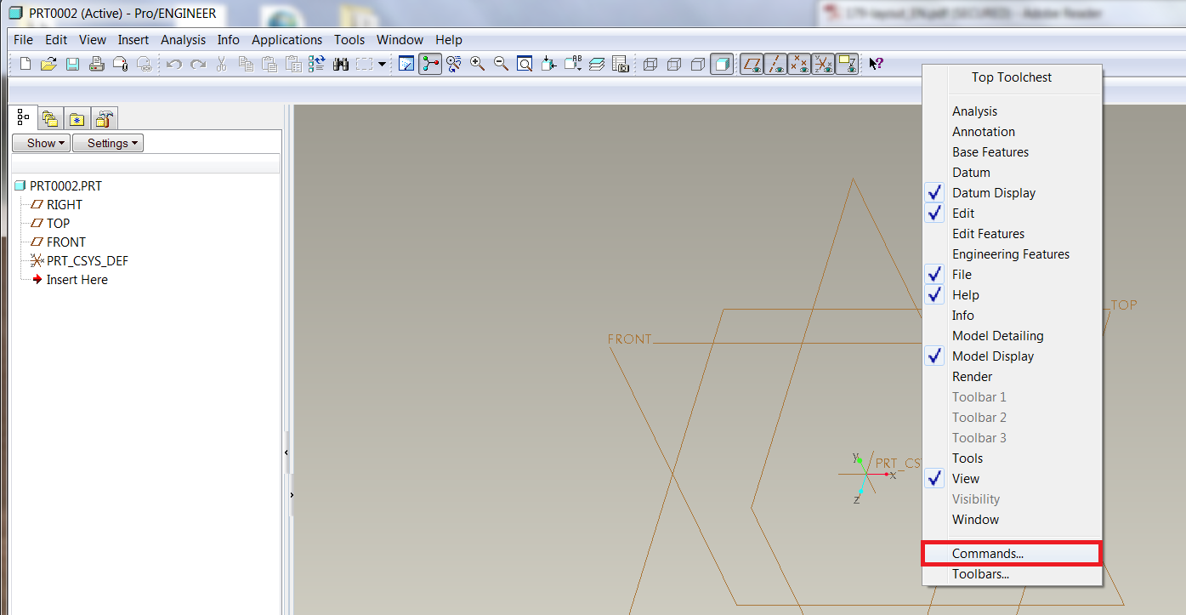Switch to Hidden Line display style
Image resolution: width=1186 pixels, height=615 pixels.
674,64
